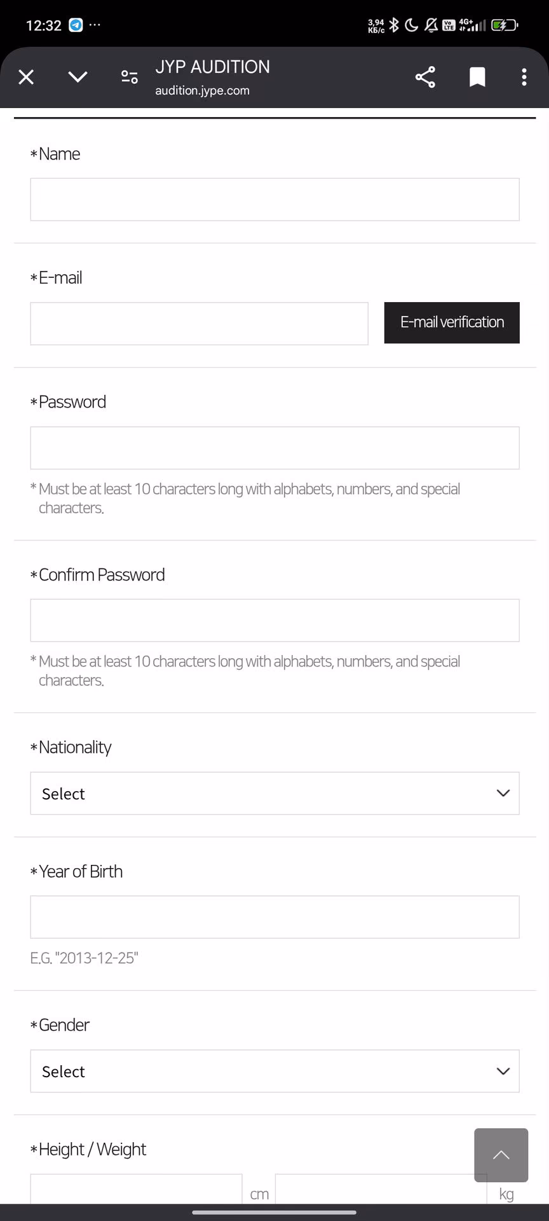Open site settings sliders icon
This screenshot has width=549, height=1221.
(129, 77)
